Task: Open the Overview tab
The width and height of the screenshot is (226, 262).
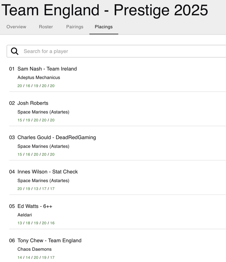Action: [x=16, y=27]
